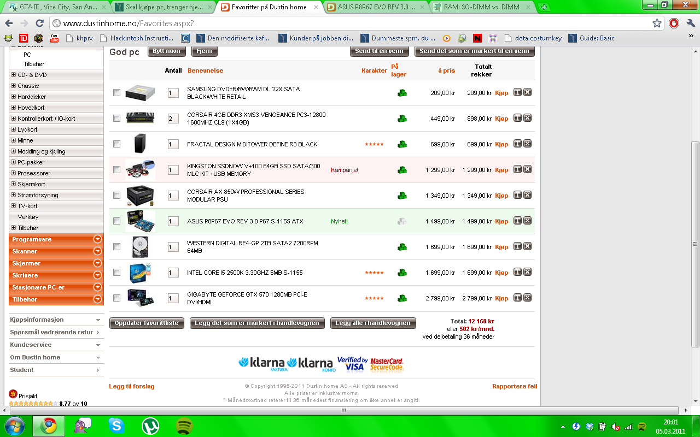Click Oppdater favorittliste button

(x=147, y=323)
